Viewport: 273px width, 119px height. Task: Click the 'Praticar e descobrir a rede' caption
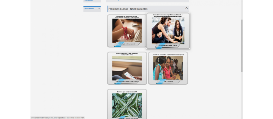click(127, 54)
